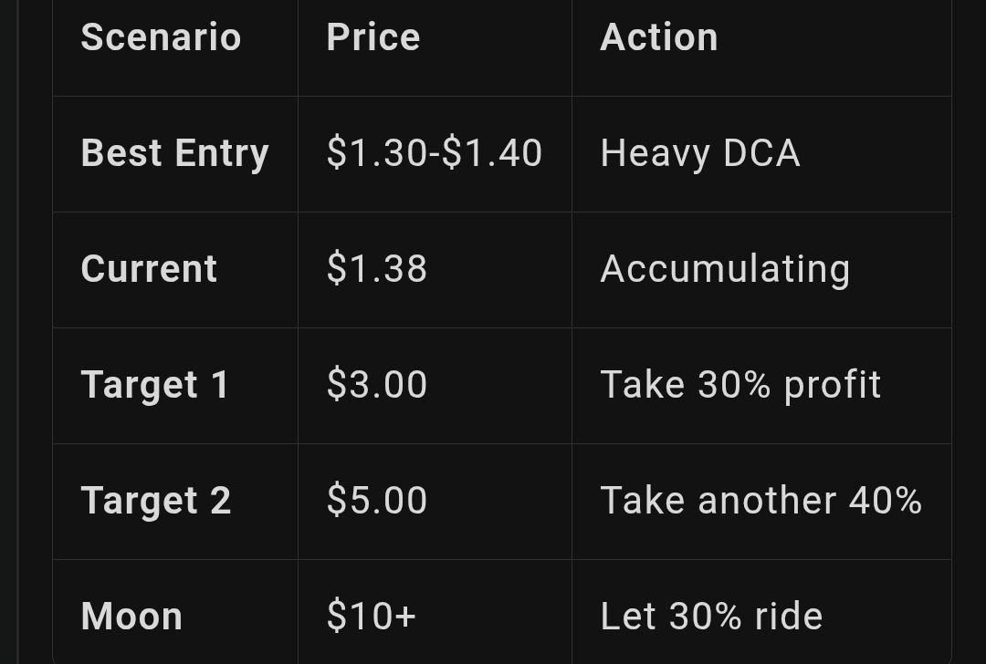Select the Best Entry row label
This screenshot has width=986, height=664.
[174, 153]
